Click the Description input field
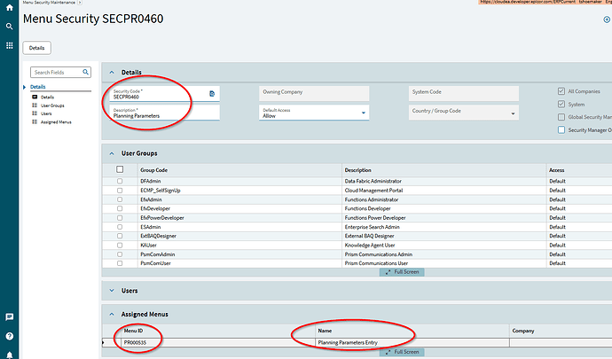Viewport: 612px width, 359px height. point(164,115)
